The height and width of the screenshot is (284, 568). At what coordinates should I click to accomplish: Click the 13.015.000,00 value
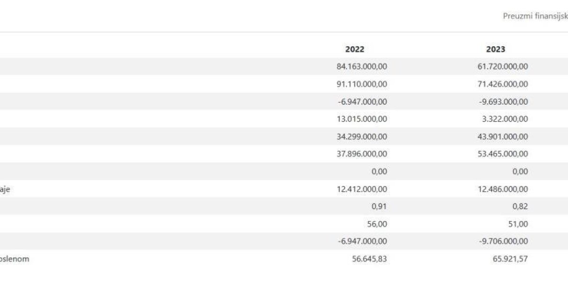coord(362,119)
